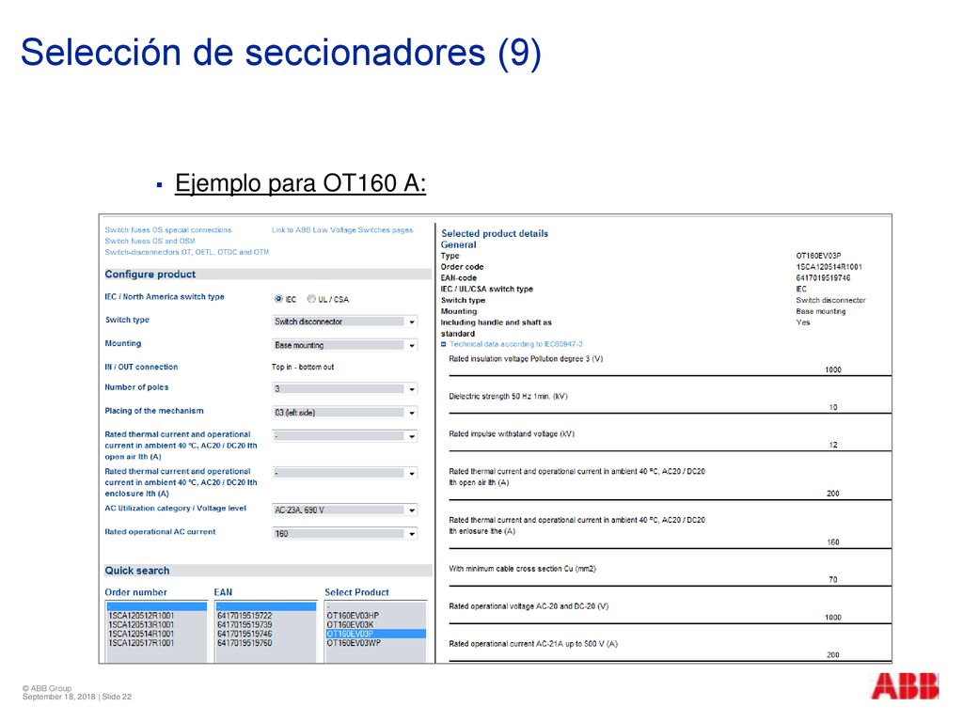This screenshot has height=722, width=963.
Task: Click Order code value 1SCA120514R1001 in details
Action: tap(829, 267)
